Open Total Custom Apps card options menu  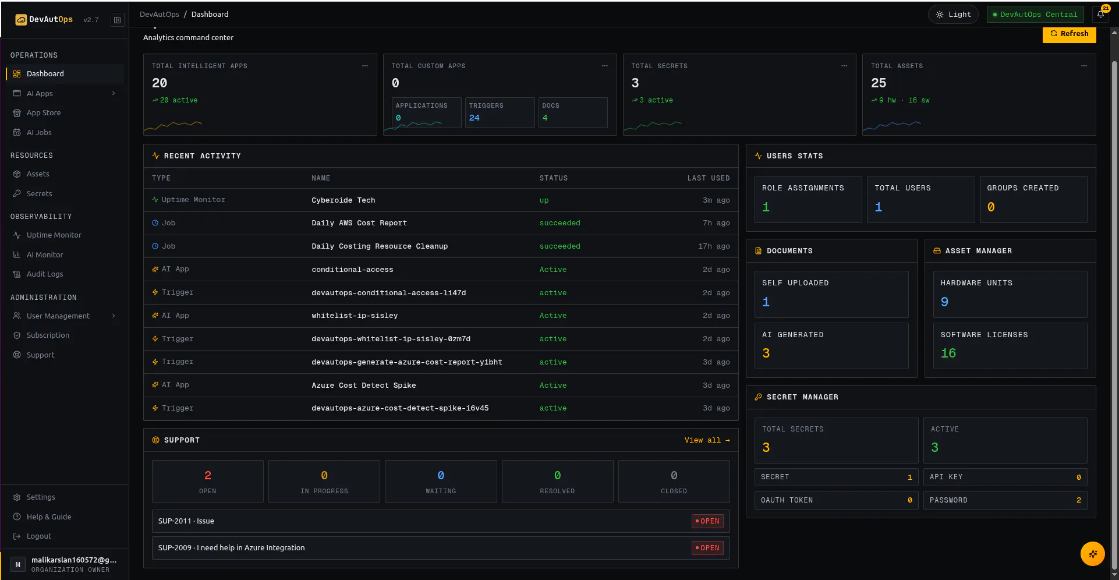click(605, 66)
